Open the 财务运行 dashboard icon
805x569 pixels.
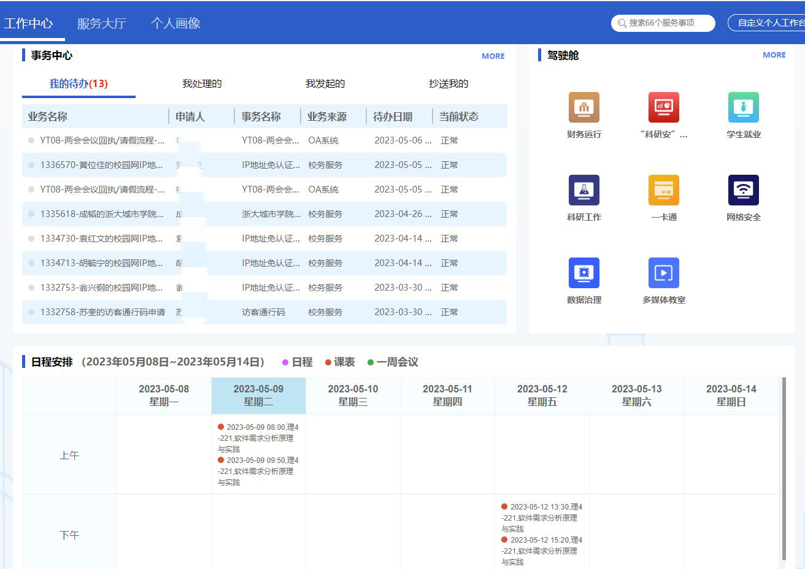point(584,107)
